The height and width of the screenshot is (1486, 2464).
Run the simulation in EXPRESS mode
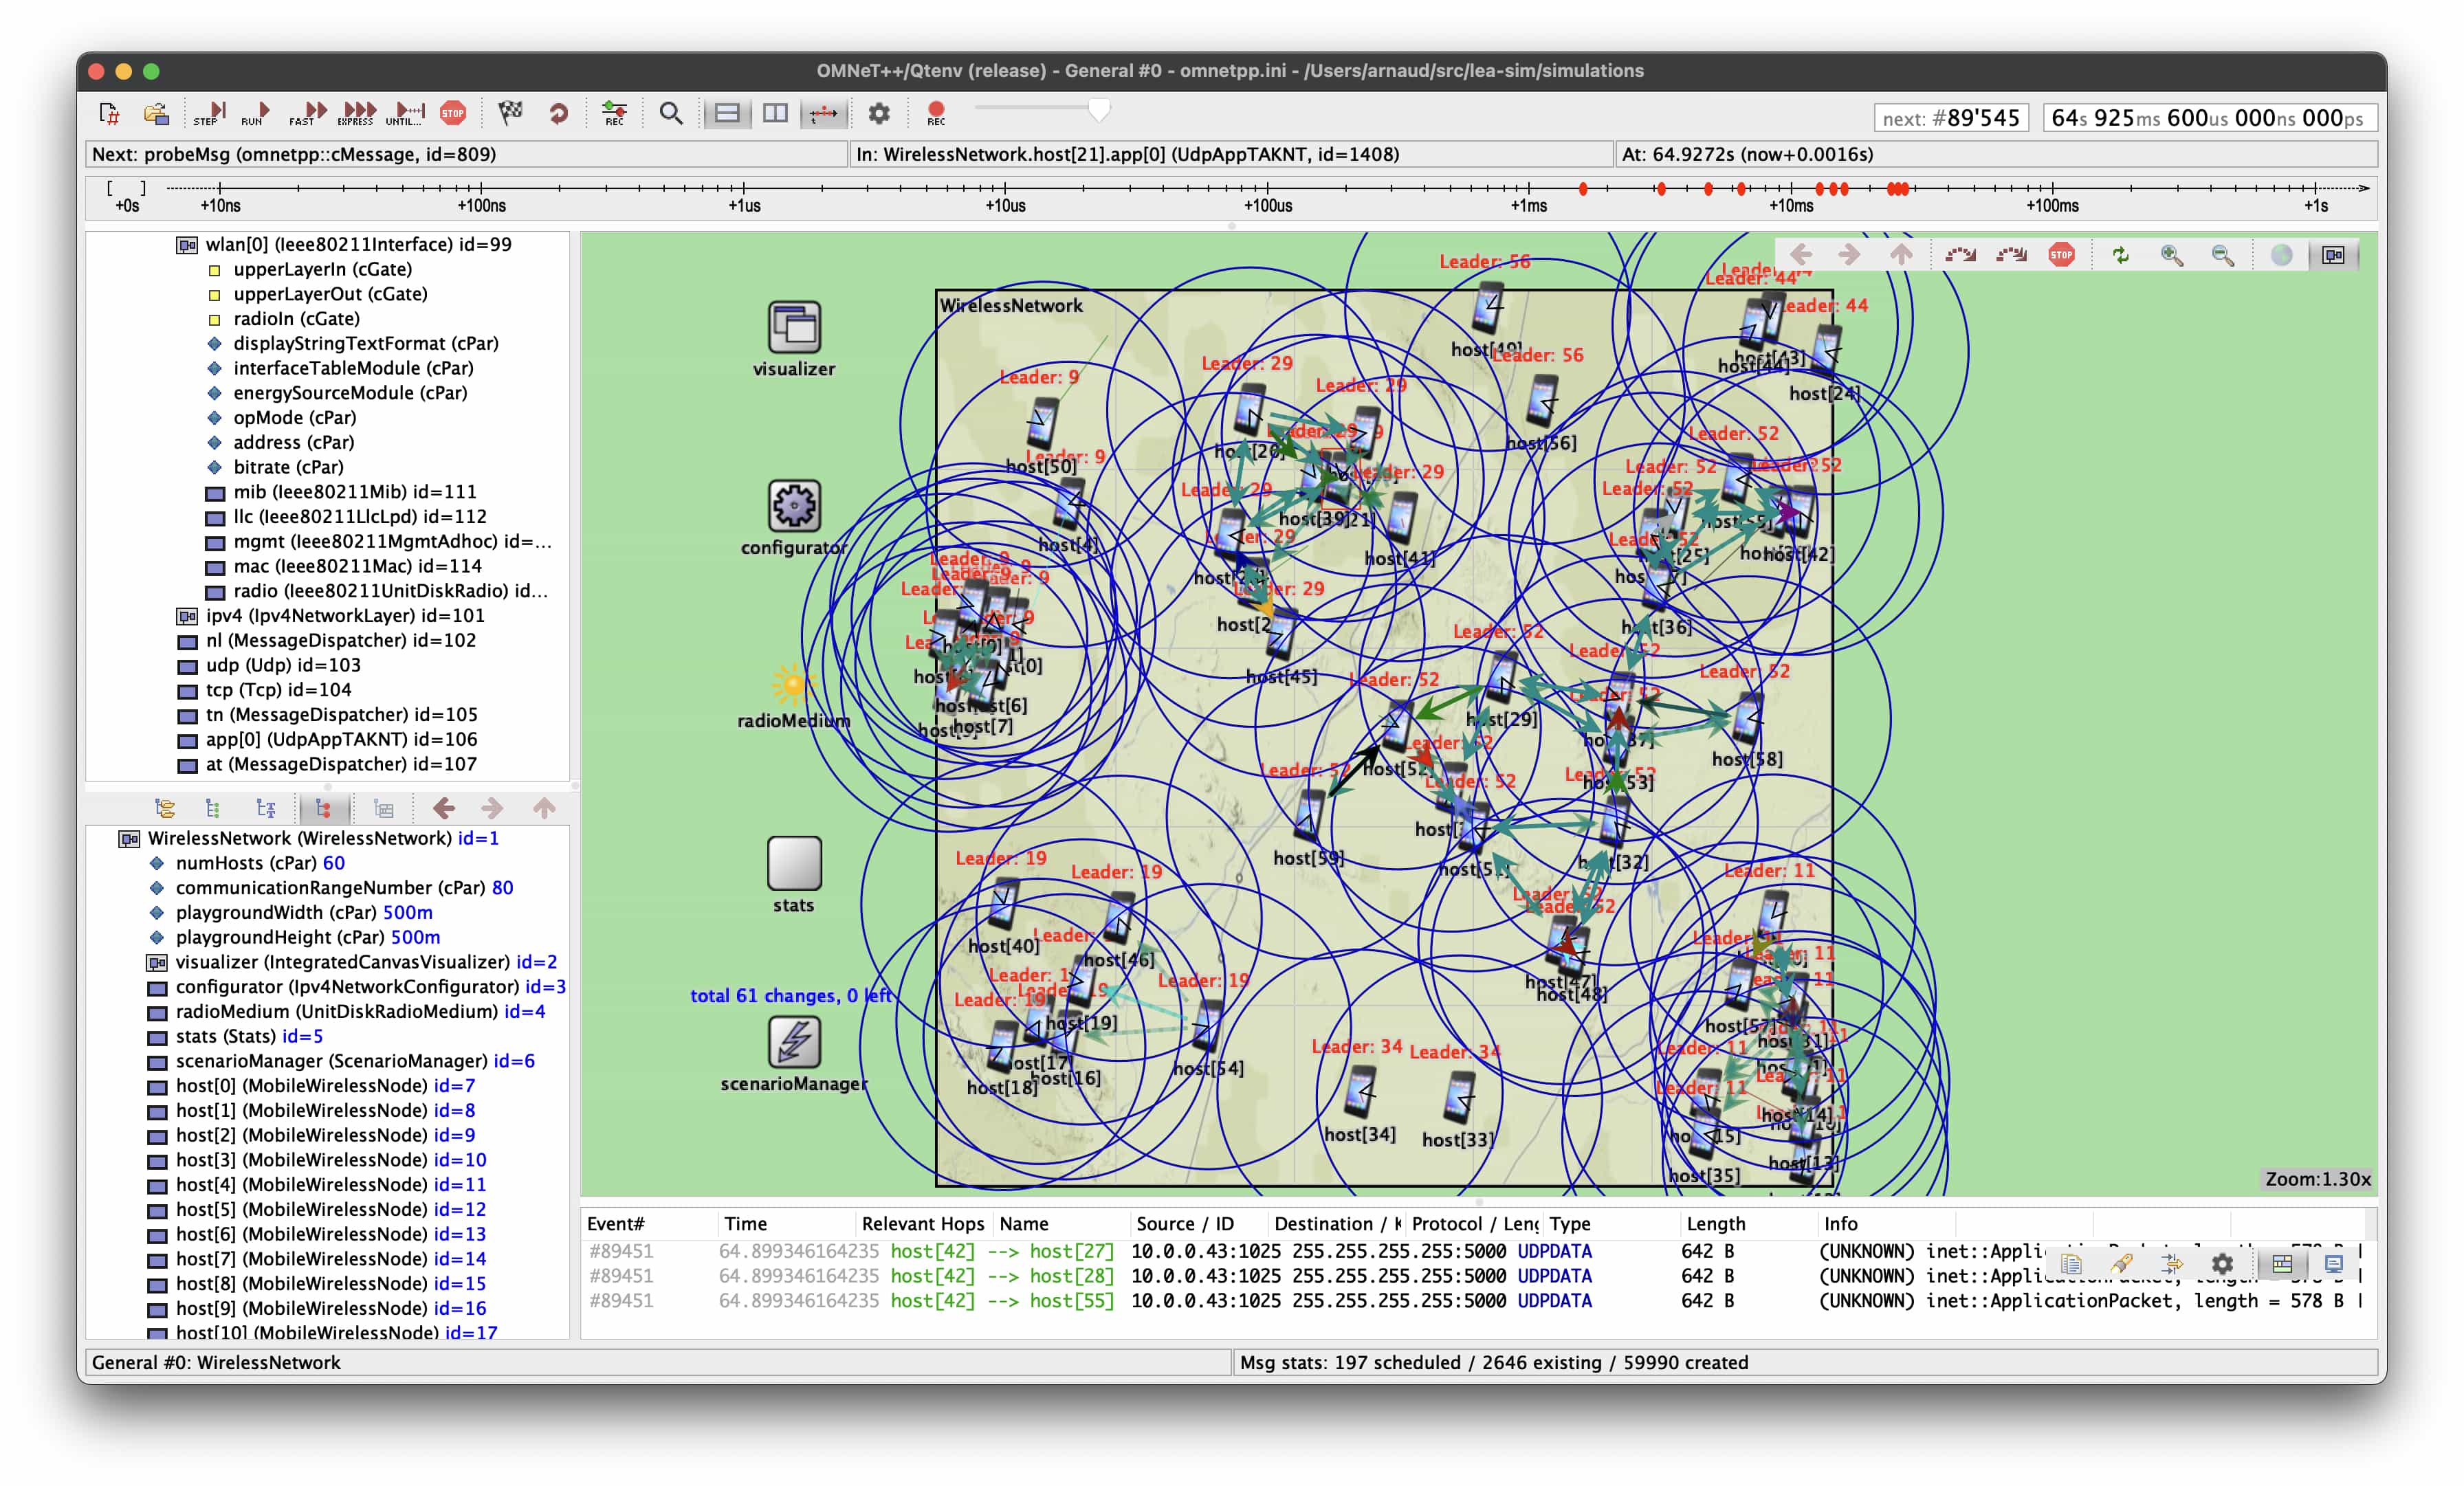point(357,114)
